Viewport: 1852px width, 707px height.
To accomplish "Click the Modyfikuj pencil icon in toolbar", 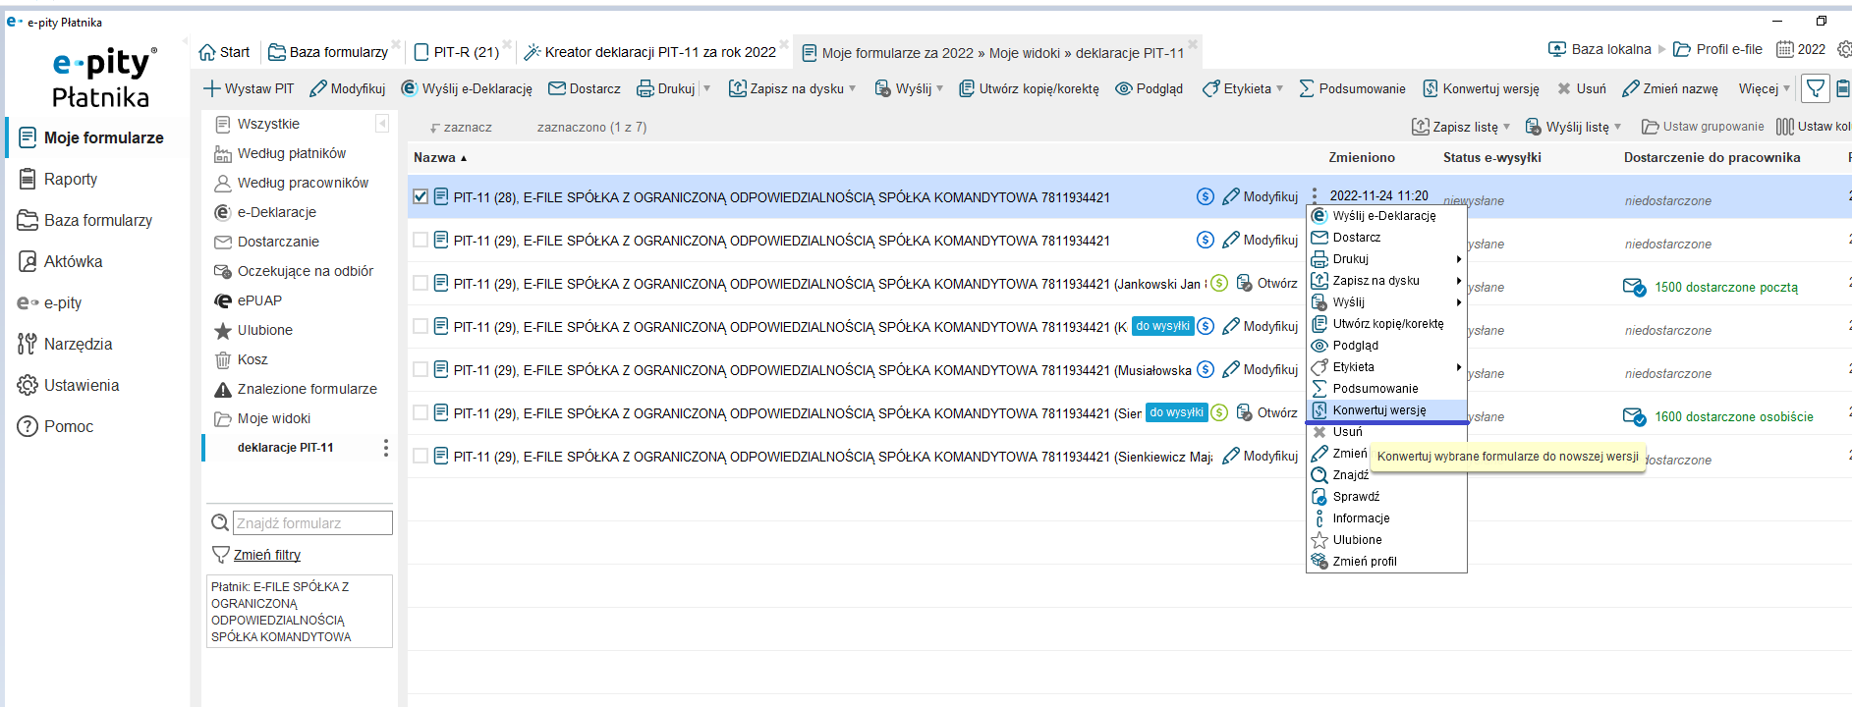I will point(318,88).
